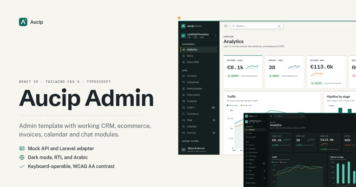The width and height of the screenshot is (356, 187).
Task: Click the Companies building icon in the light sidebar
Action: coord(184,82)
